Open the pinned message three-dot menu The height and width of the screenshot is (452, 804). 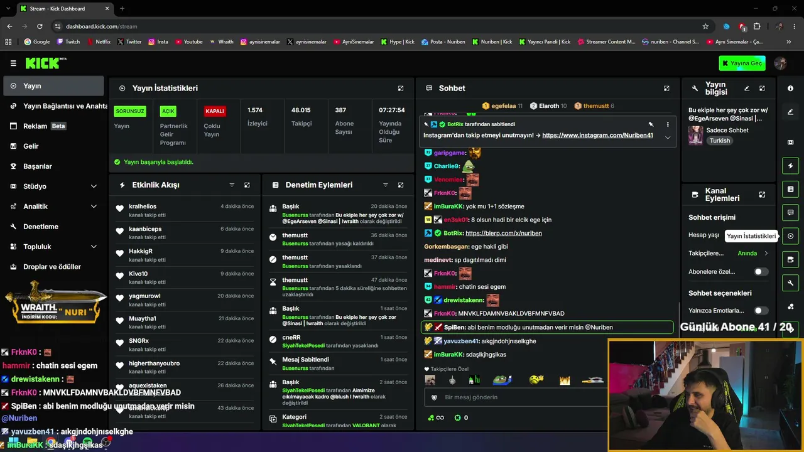click(x=667, y=124)
